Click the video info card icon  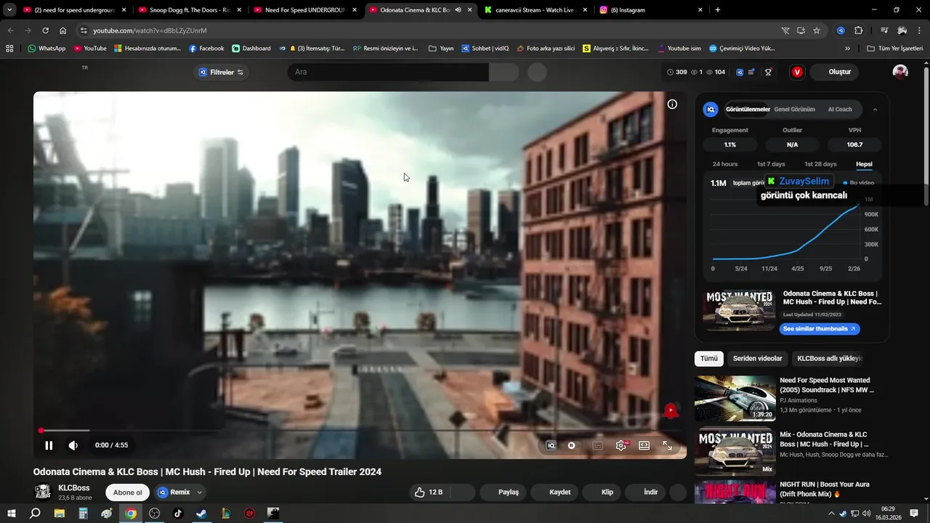(x=672, y=105)
